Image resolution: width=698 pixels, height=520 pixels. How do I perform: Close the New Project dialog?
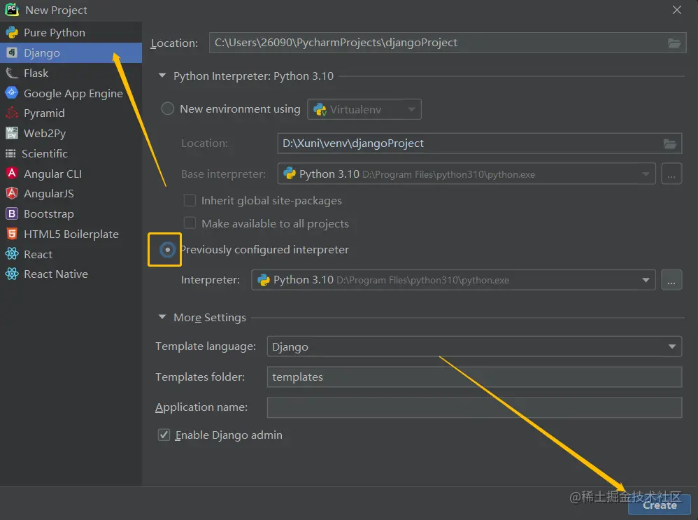(x=676, y=10)
